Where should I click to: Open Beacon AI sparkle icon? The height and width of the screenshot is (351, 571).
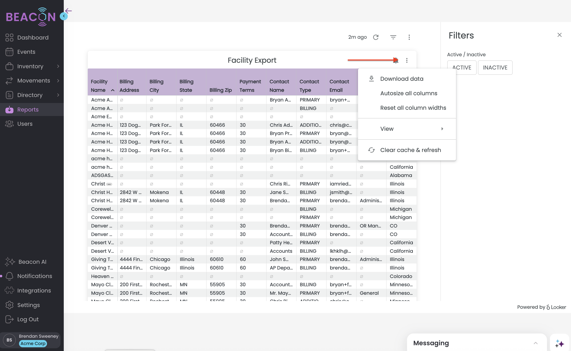[10, 262]
